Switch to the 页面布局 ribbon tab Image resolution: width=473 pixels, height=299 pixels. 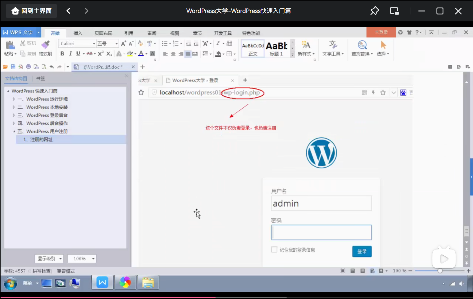(103, 33)
